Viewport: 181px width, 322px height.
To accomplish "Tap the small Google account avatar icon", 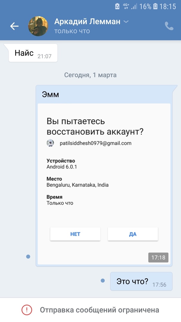I will click(x=50, y=143).
